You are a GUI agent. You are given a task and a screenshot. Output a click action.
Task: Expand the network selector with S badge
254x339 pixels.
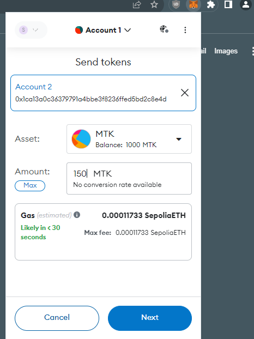pyautogui.click(x=31, y=30)
